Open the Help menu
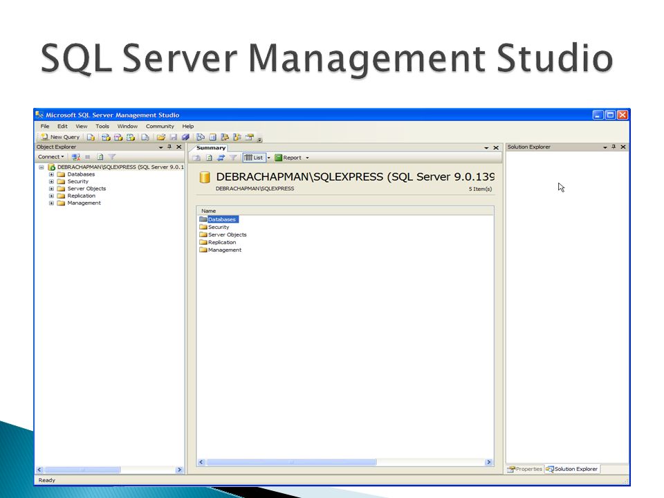664x498 pixels. tap(188, 126)
